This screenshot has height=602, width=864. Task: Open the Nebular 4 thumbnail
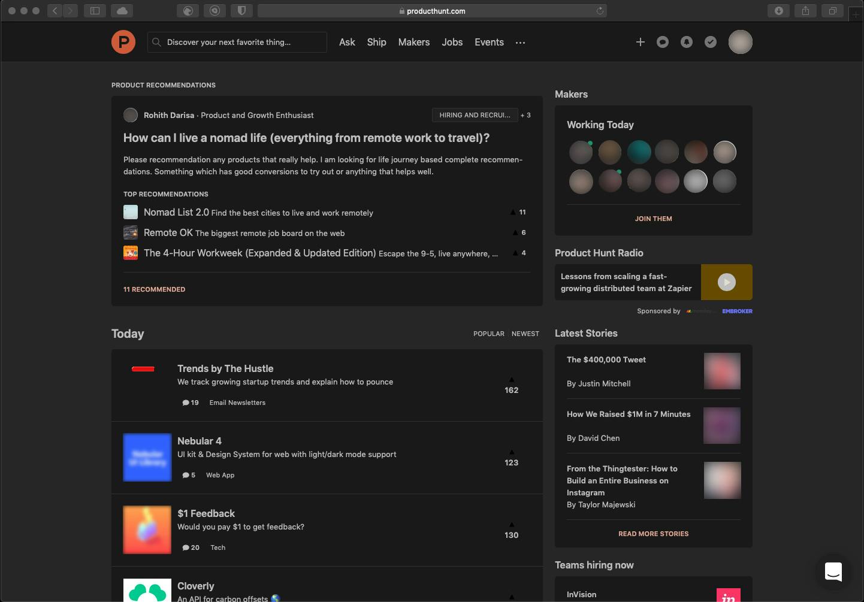147,458
